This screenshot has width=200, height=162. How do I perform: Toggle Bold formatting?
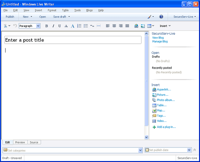tap(47, 26)
